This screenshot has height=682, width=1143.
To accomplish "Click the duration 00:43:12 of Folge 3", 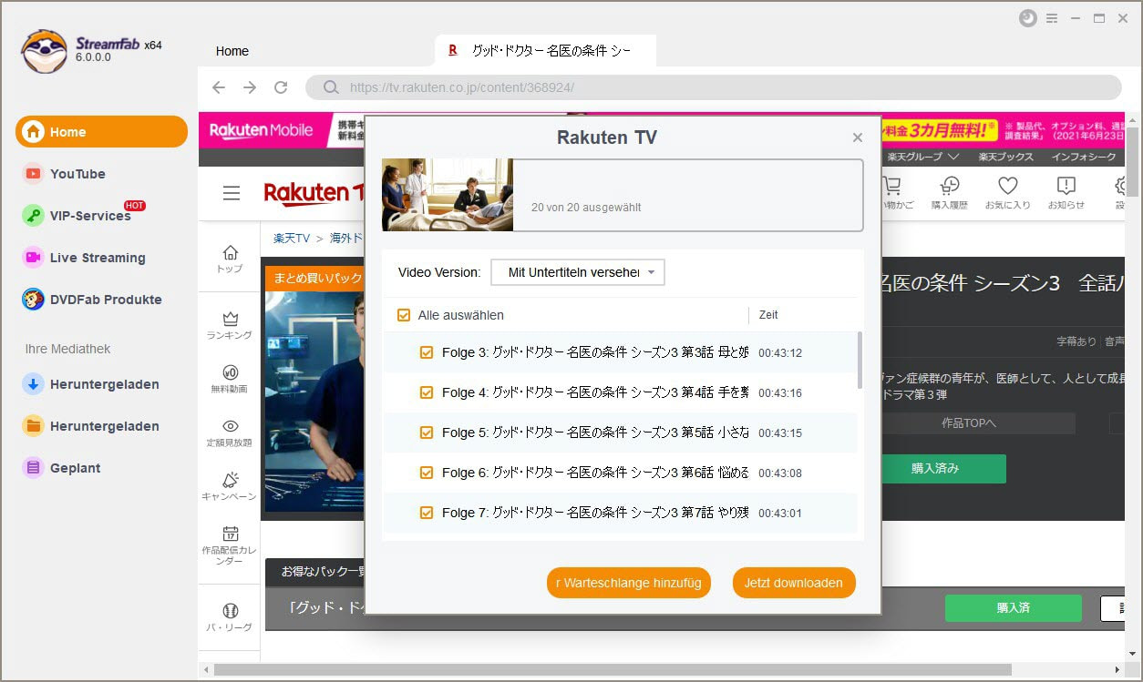I will click(780, 352).
